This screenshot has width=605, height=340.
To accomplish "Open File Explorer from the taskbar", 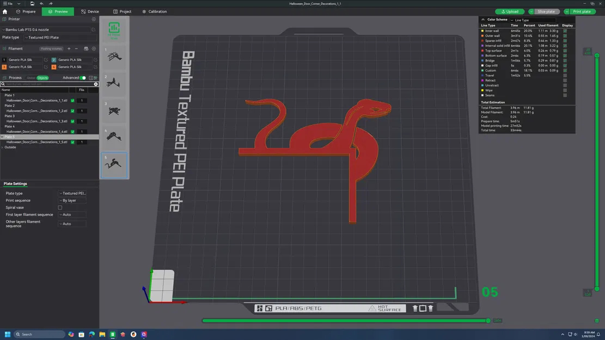I will (x=102, y=334).
